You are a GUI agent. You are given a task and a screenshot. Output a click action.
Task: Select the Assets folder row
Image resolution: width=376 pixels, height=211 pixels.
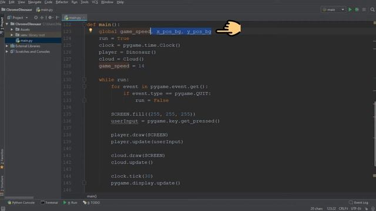tap(33, 29)
